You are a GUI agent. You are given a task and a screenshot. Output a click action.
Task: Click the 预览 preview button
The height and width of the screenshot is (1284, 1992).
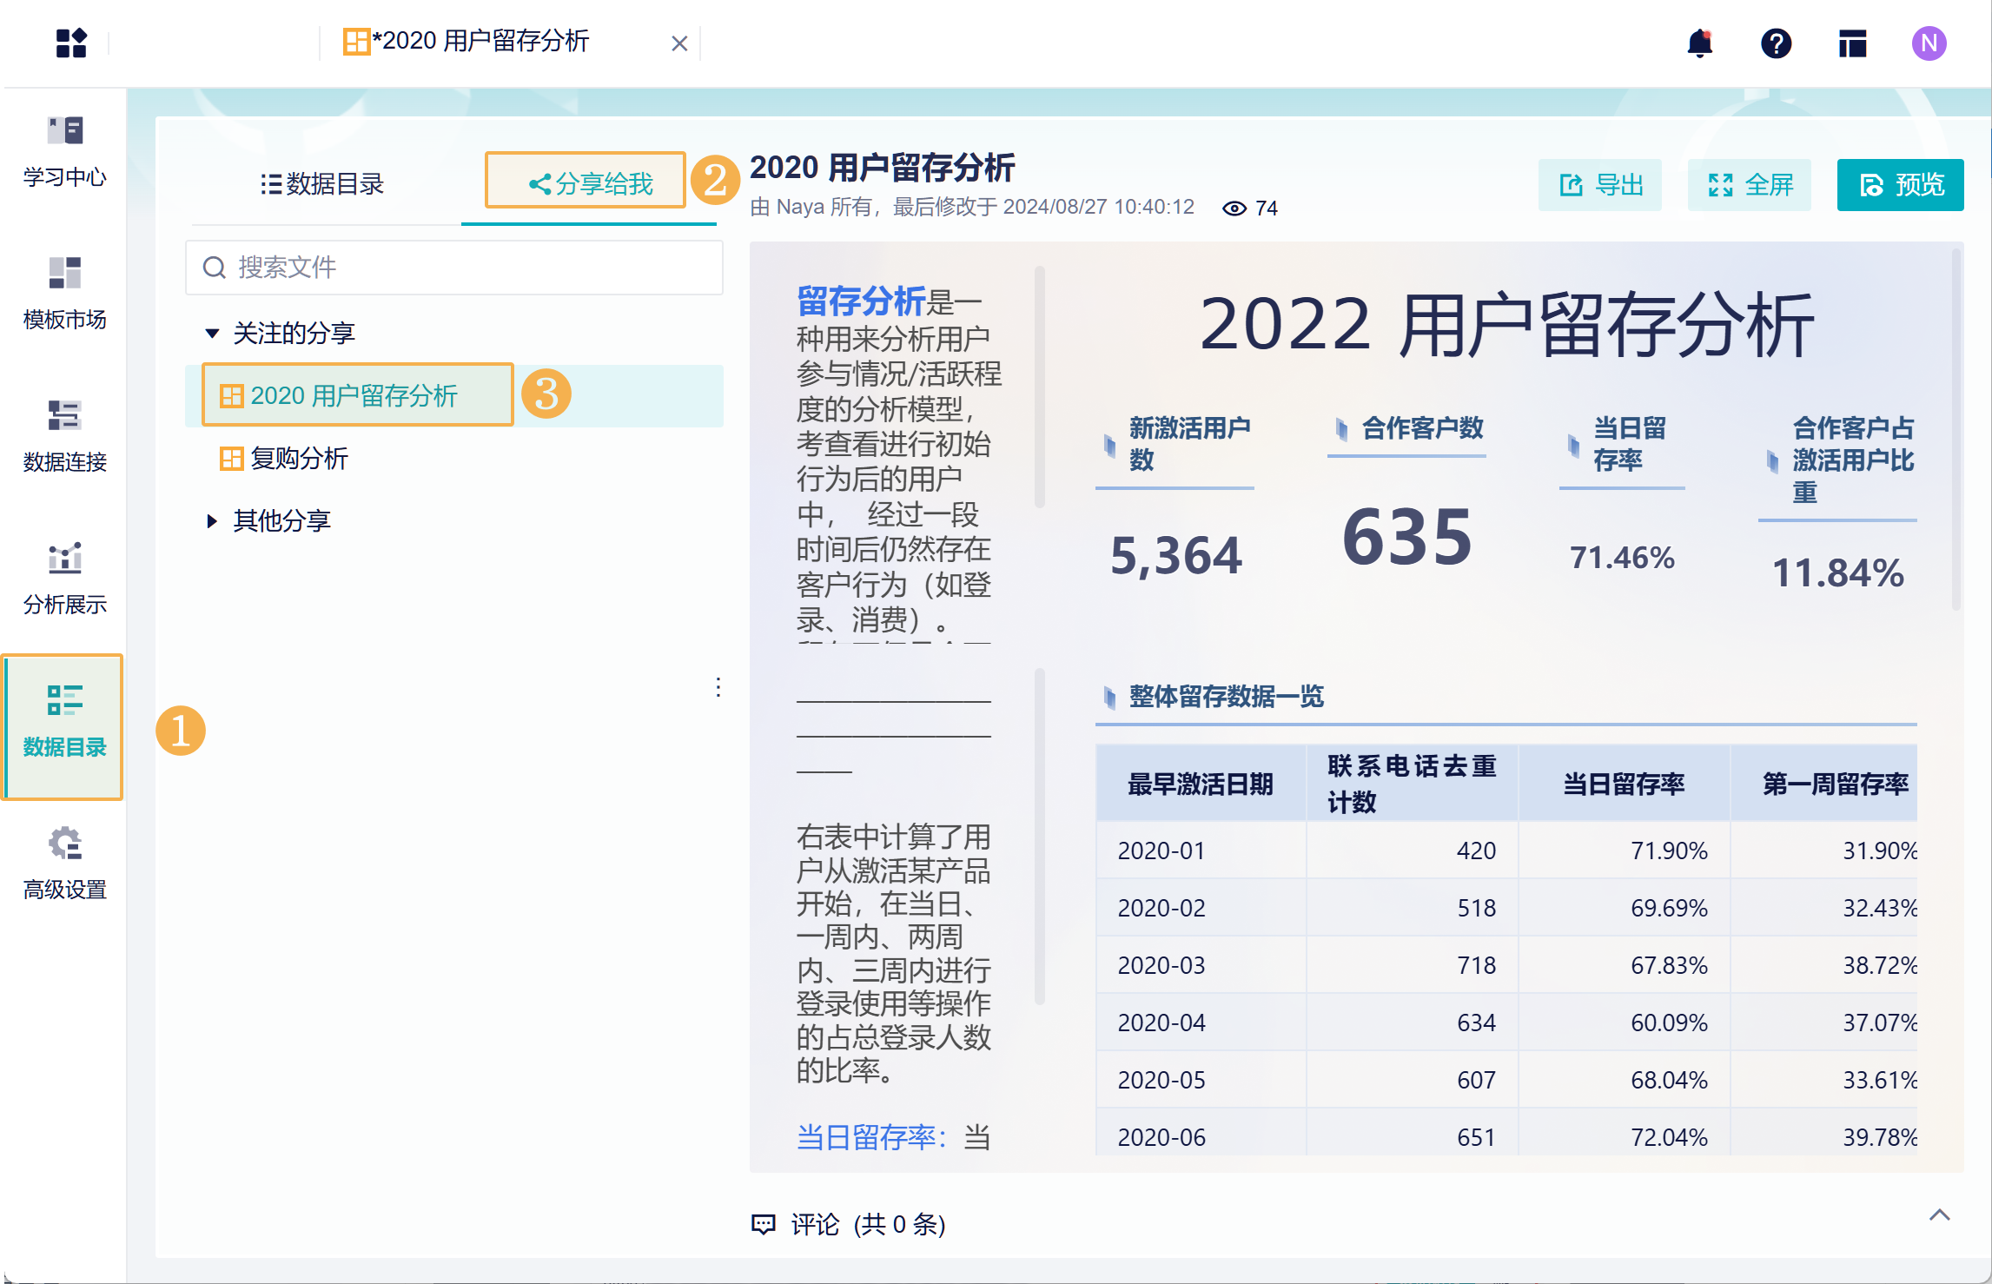[x=1900, y=185]
